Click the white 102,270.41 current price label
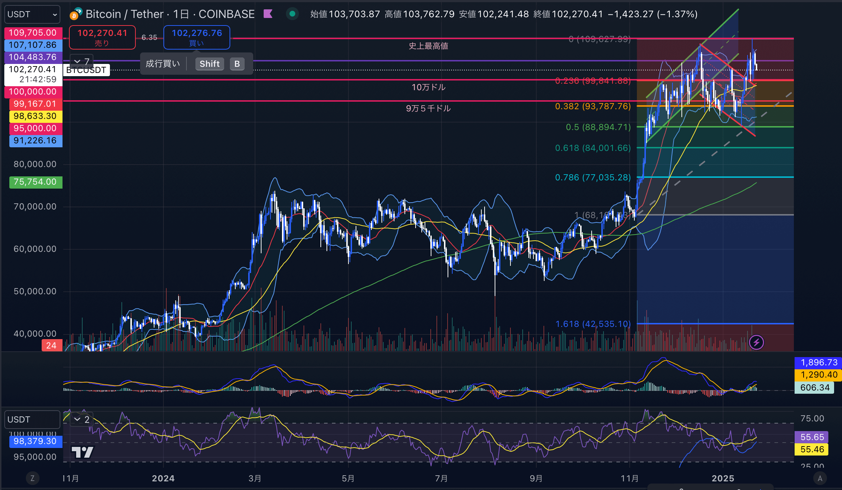The height and width of the screenshot is (490, 842). [33, 69]
